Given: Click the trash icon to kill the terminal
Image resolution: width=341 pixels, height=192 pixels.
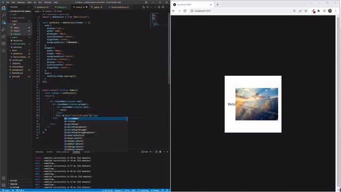Looking at the screenshot, I should click(160, 151).
